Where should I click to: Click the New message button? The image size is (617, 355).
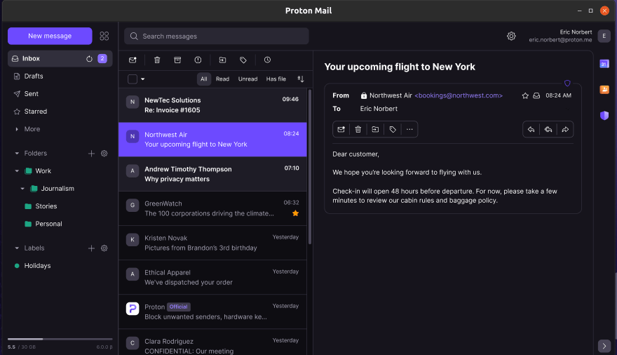[x=50, y=36]
